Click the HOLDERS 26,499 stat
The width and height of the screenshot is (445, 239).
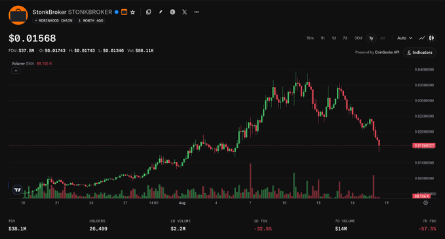[98, 225]
